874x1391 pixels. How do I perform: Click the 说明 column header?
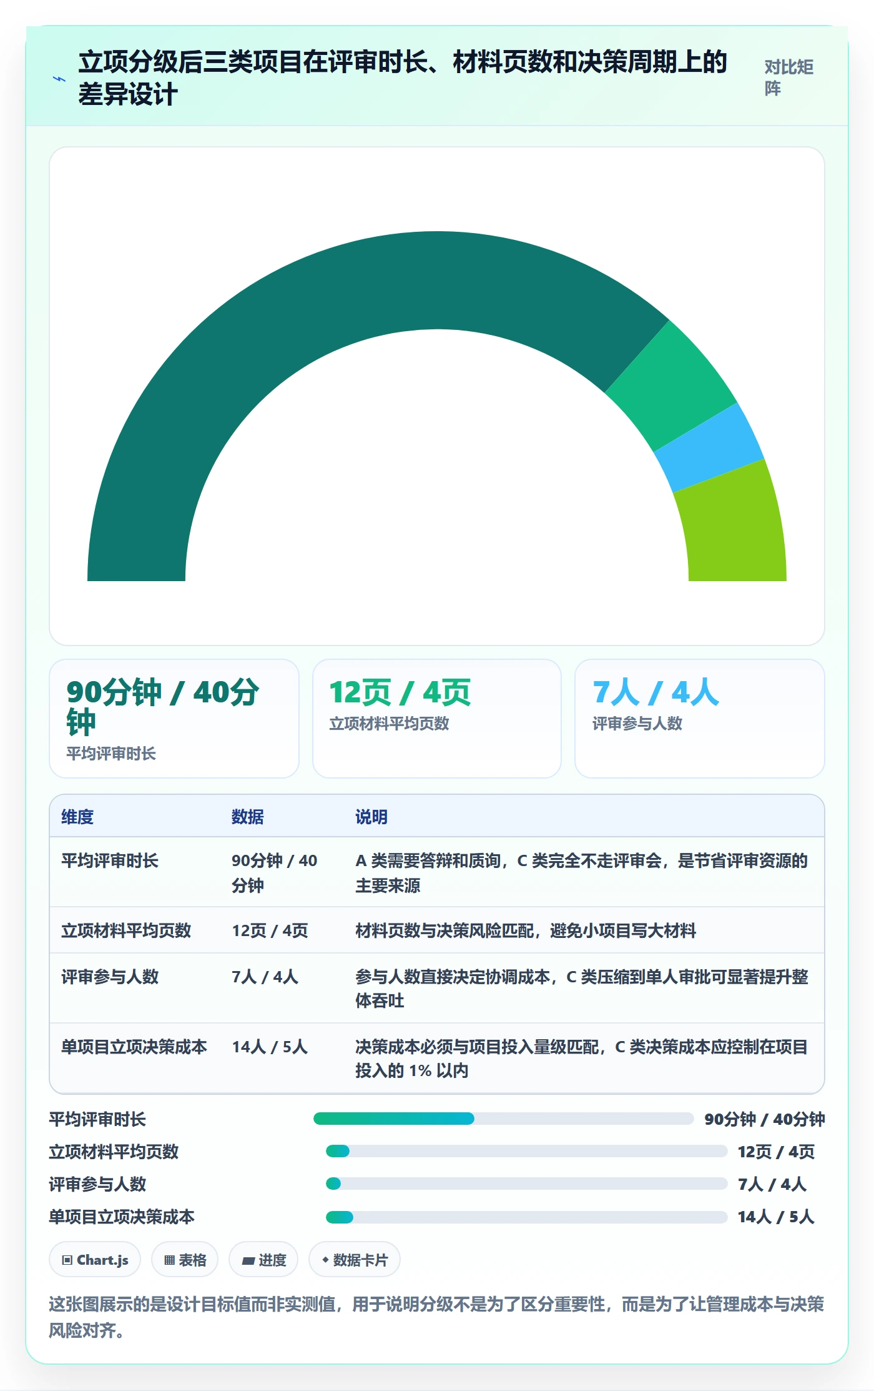(371, 817)
